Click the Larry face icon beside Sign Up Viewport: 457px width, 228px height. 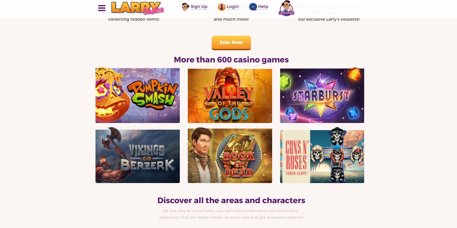[185, 7]
